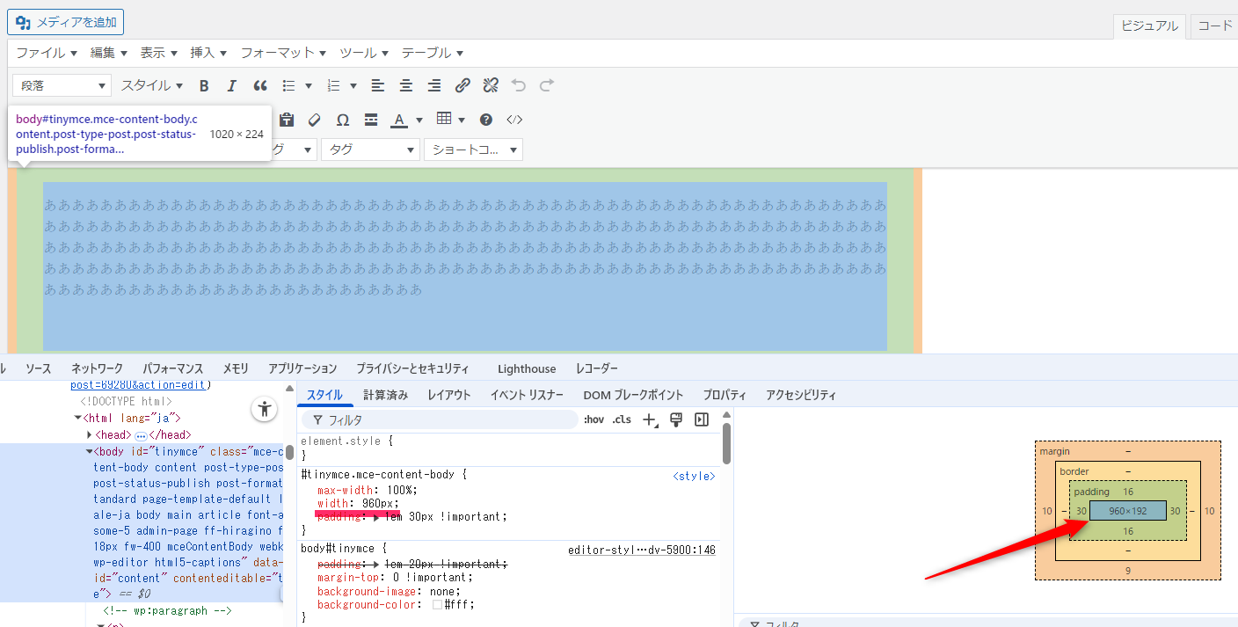
Task: Switch to the コード editor tab
Action: 1215,26
